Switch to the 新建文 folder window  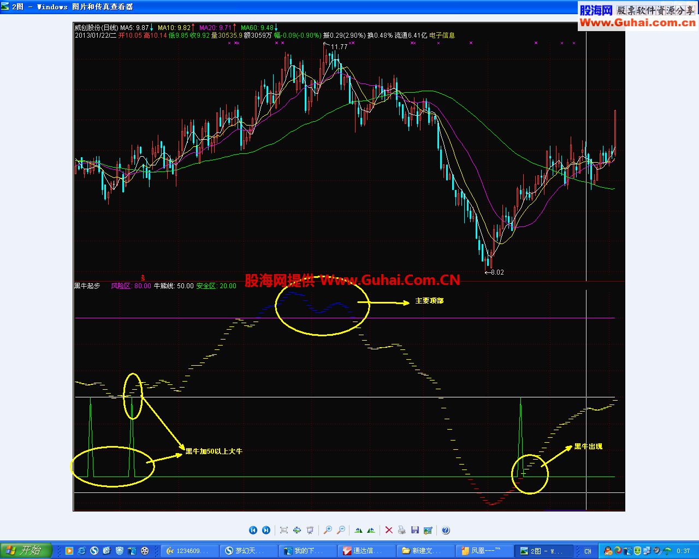coord(426,551)
